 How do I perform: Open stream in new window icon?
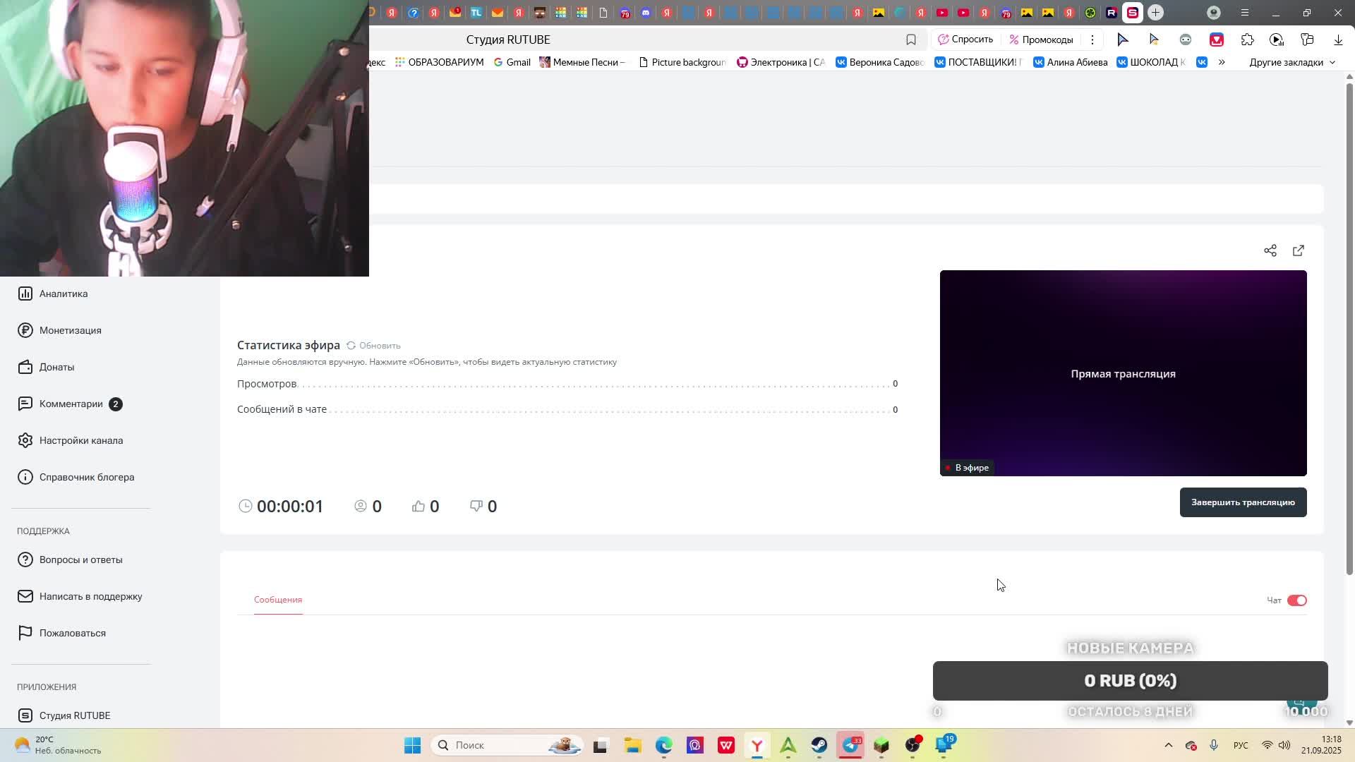pyautogui.click(x=1299, y=250)
